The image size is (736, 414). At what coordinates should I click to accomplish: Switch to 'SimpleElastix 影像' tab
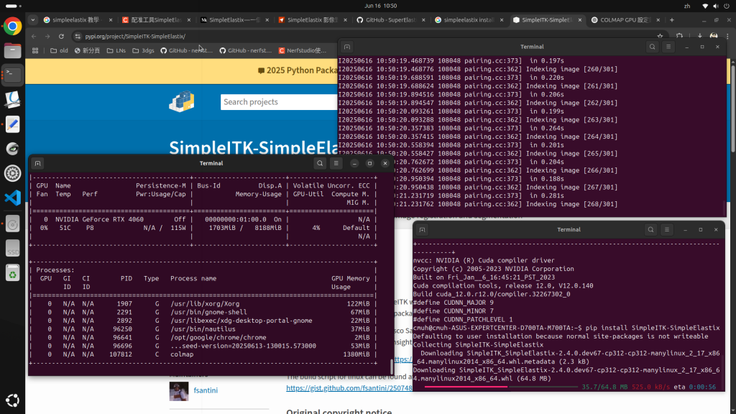[312, 19]
